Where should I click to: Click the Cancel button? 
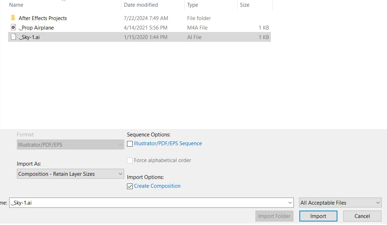pyautogui.click(x=362, y=216)
